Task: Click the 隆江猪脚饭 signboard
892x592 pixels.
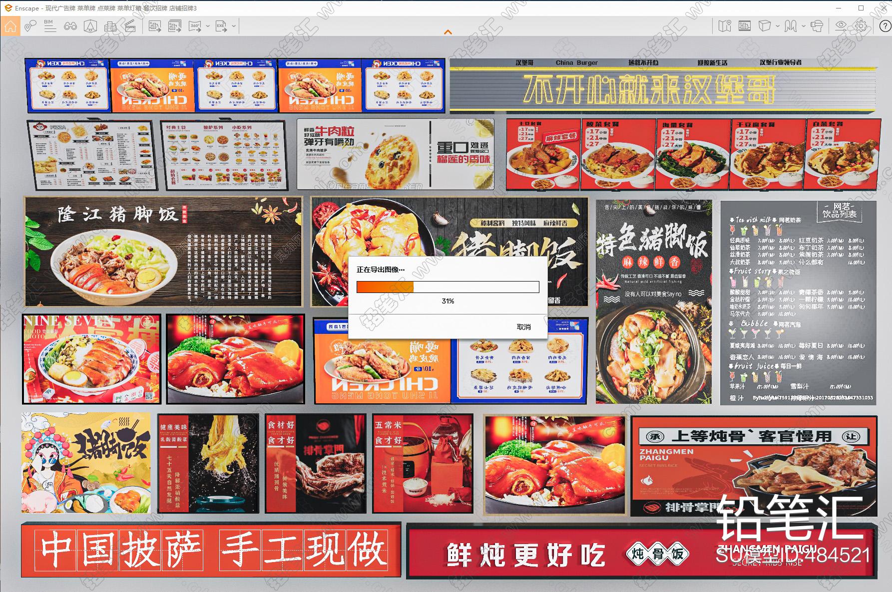Action: pyautogui.click(x=163, y=252)
